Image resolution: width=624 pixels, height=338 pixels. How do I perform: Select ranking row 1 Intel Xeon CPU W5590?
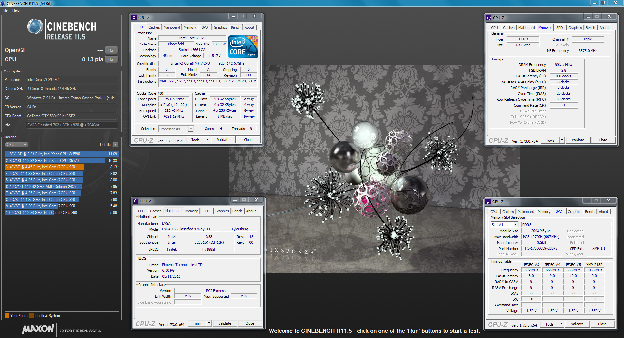61,154
